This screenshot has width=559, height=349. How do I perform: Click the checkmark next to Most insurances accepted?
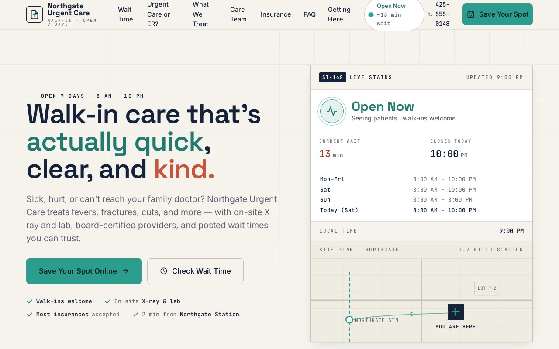(x=30, y=314)
